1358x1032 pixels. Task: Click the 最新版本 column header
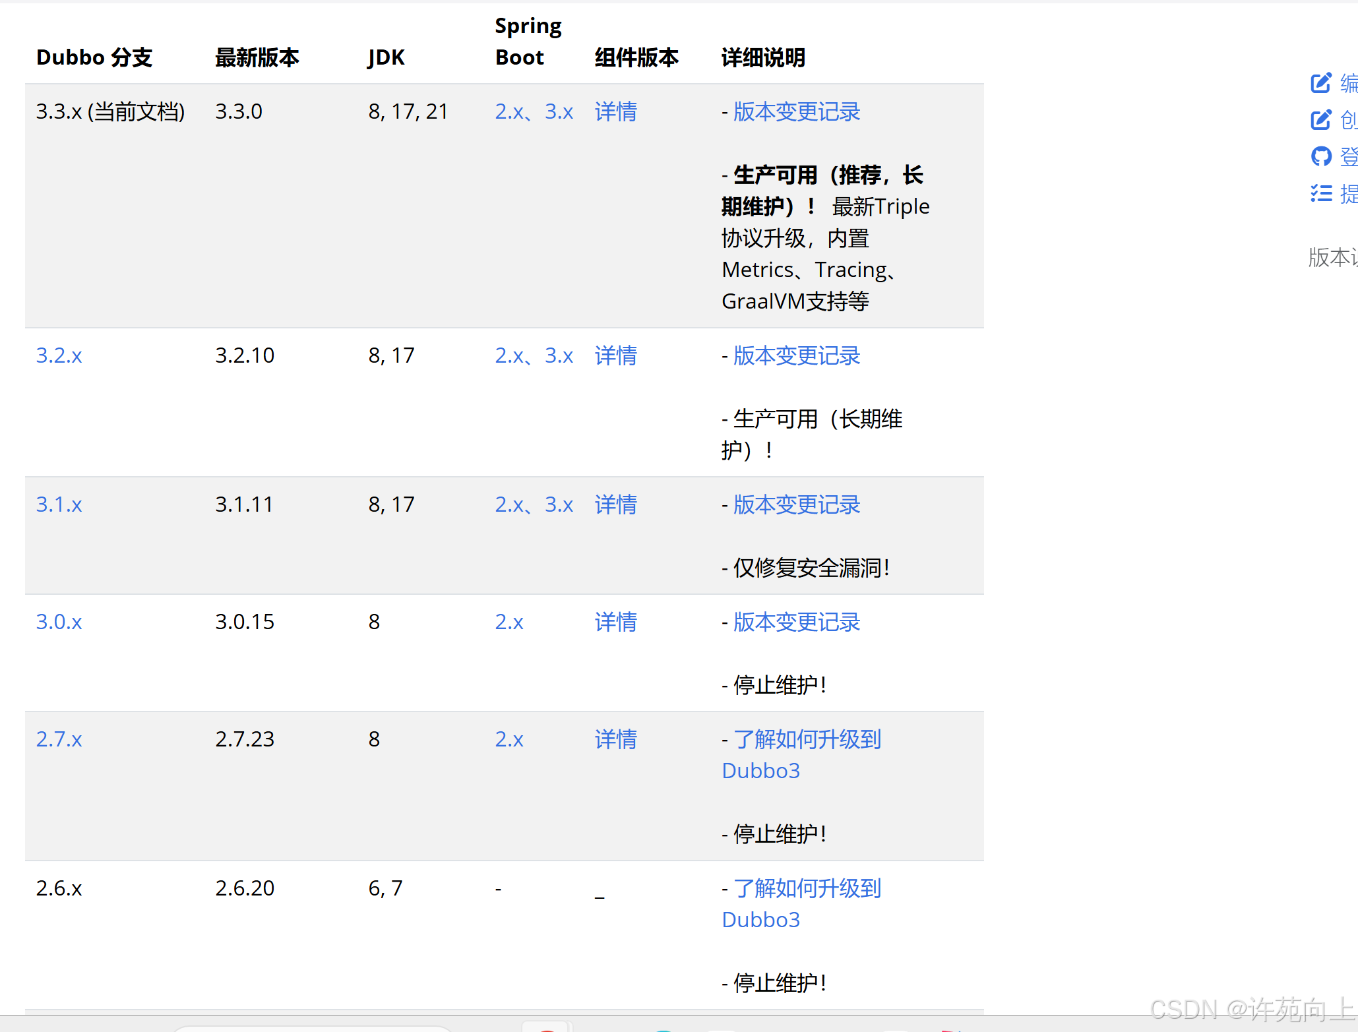(257, 57)
